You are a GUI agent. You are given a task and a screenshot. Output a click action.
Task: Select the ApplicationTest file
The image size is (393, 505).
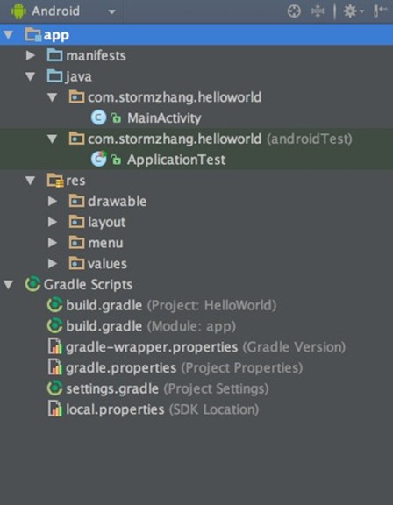point(176,160)
